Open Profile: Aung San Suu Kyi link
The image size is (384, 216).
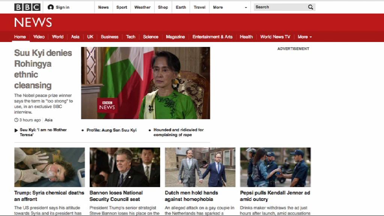coord(111,130)
